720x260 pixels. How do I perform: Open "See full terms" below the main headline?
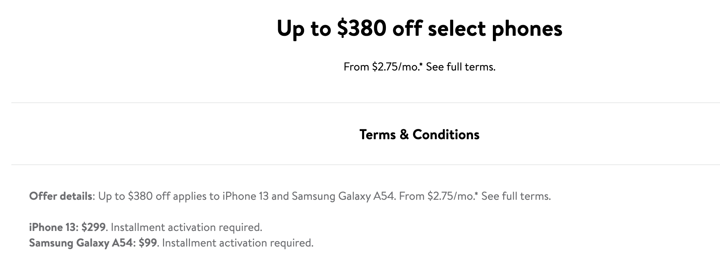click(x=461, y=67)
